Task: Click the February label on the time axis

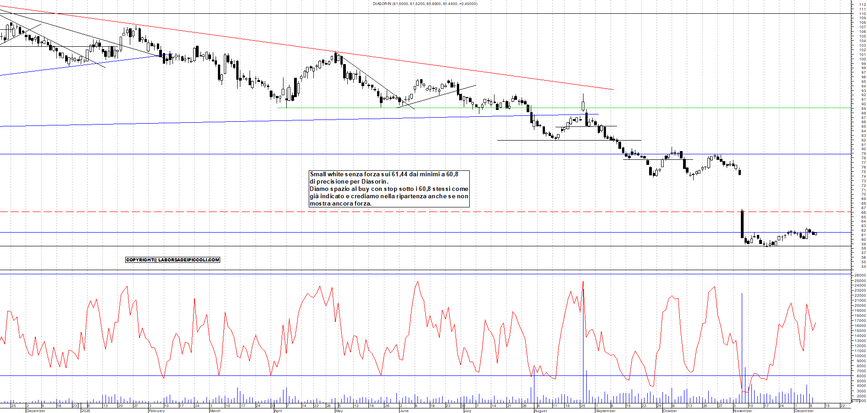Action: click(x=157, y=411)
